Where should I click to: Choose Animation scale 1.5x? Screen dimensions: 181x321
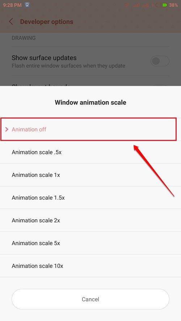click(90, 198)
